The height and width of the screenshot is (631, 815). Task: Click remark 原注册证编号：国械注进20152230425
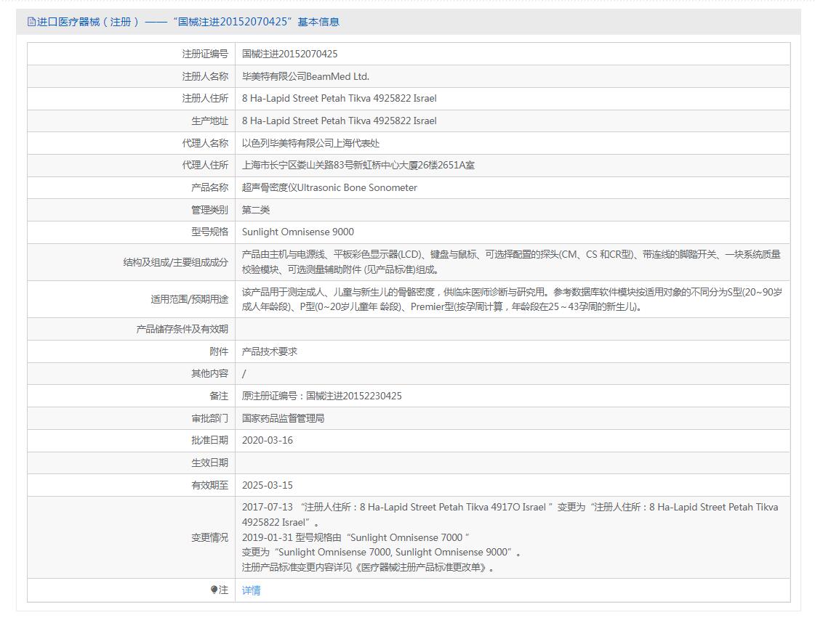coord(322,396)
